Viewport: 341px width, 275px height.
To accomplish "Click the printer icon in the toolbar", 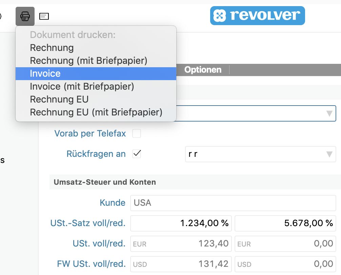I will 25,16.
